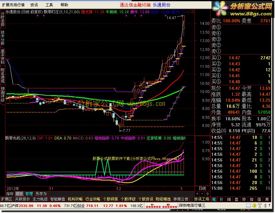Open the 资讯工场 tab
275x213 pixels.
coord(202,199)
